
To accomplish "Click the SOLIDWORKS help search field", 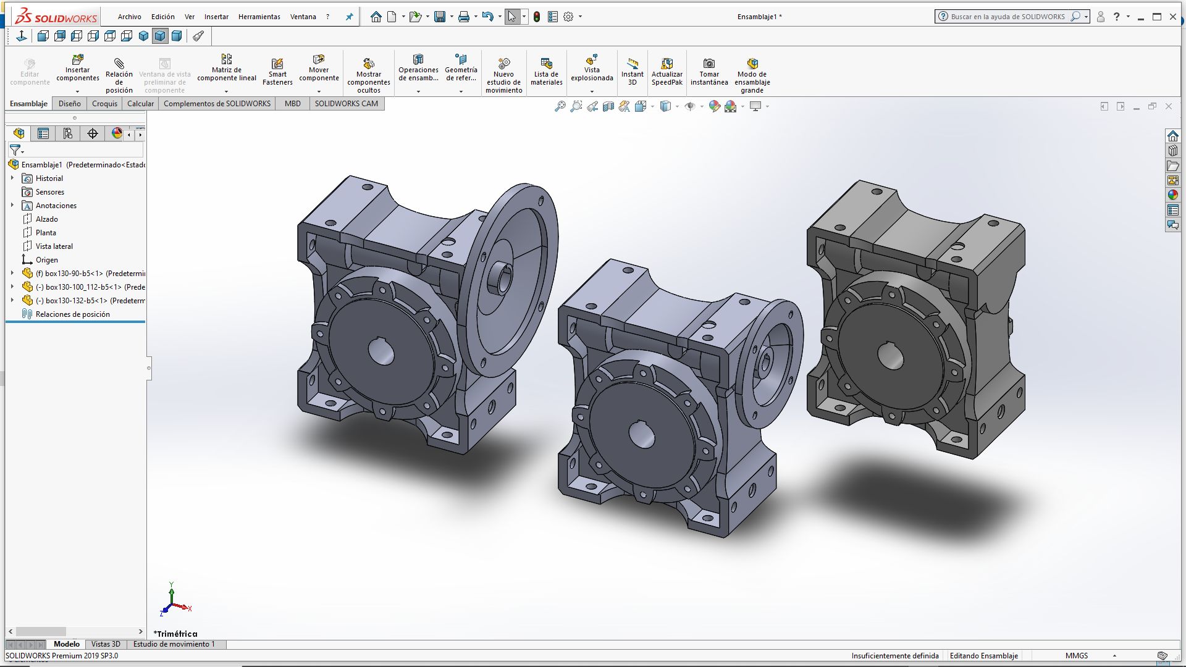I will pyautogui.click(x=1007, y=17).
